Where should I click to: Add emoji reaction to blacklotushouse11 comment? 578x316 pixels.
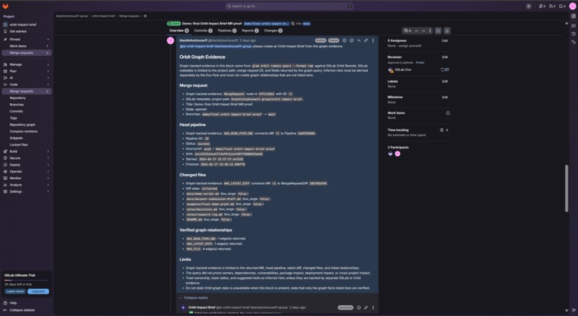pos(351,41)
